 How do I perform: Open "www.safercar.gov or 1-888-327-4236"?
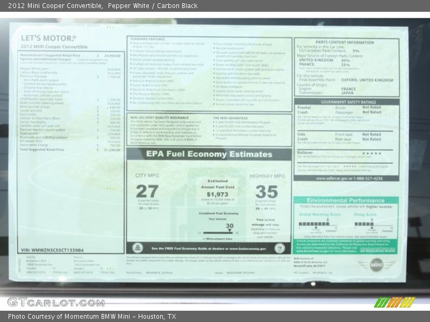pyautogui.click(x=349, y=179)
